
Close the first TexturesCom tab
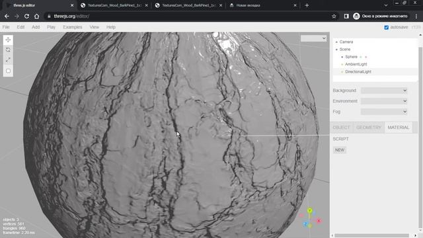[147, 5]
